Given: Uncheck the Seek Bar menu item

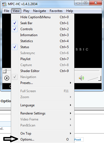Looking at the screenshot, I should pyautogui.click(x=43, y=23).
